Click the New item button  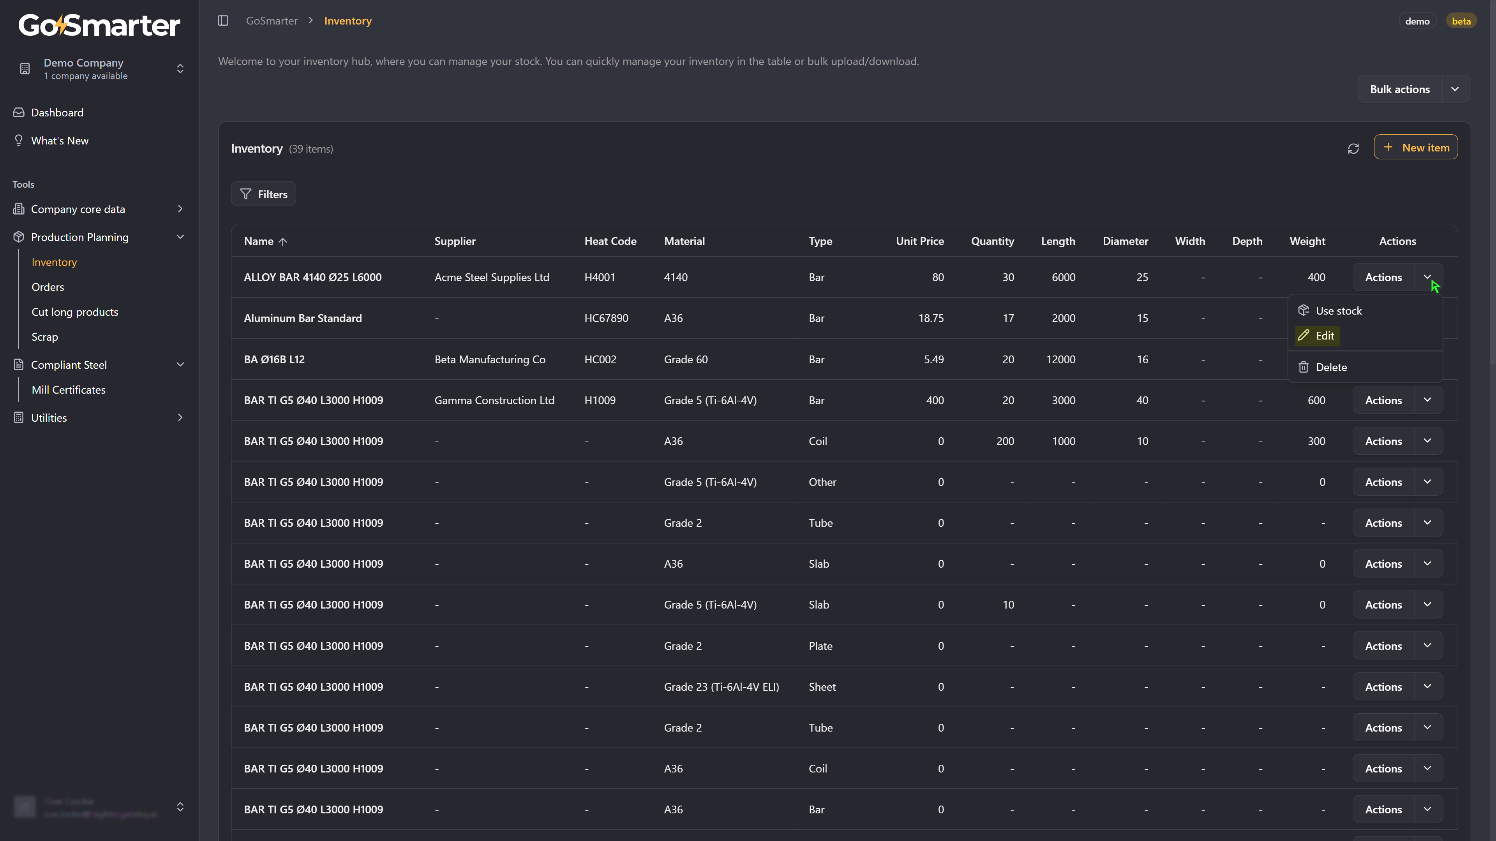1415,148
